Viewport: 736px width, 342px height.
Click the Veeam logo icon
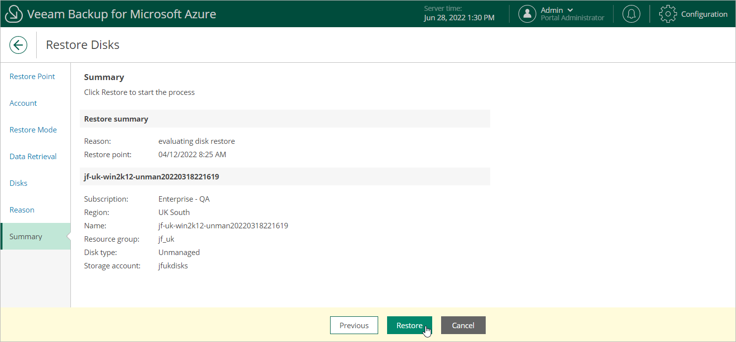(x=14, y=14)
